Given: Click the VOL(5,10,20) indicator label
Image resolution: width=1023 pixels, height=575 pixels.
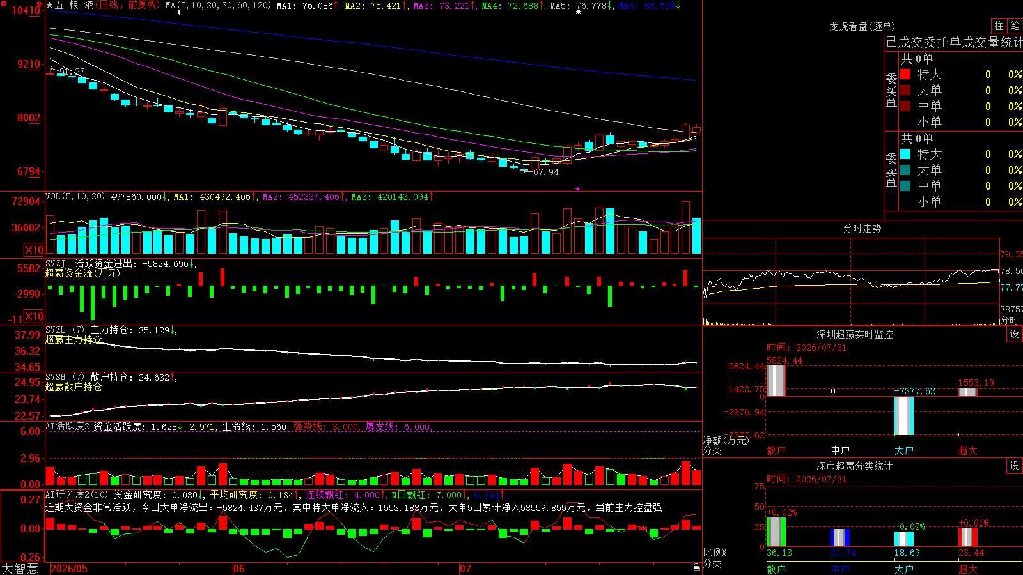Looking at the screenshot, I should pyautogui.click(x=75, y=196).
